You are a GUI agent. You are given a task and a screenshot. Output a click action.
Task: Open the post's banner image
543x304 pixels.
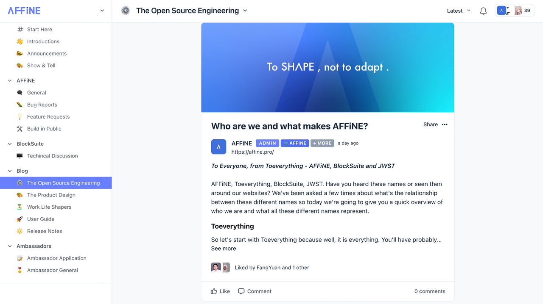[x=327, y=68]
